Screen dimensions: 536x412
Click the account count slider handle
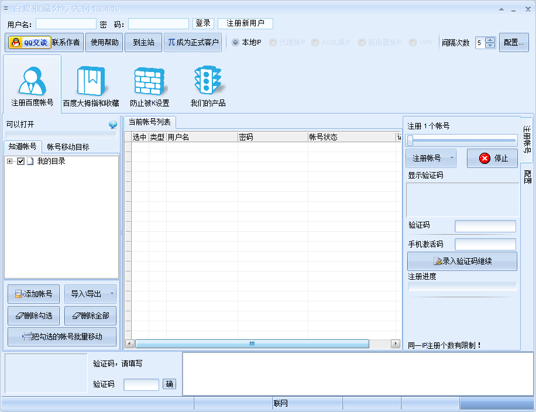[411, 140]
